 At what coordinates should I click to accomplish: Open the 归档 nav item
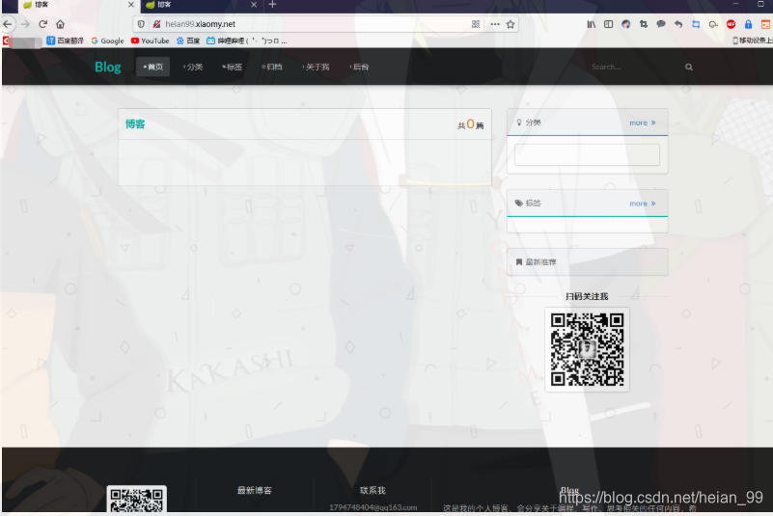(272, 67)
